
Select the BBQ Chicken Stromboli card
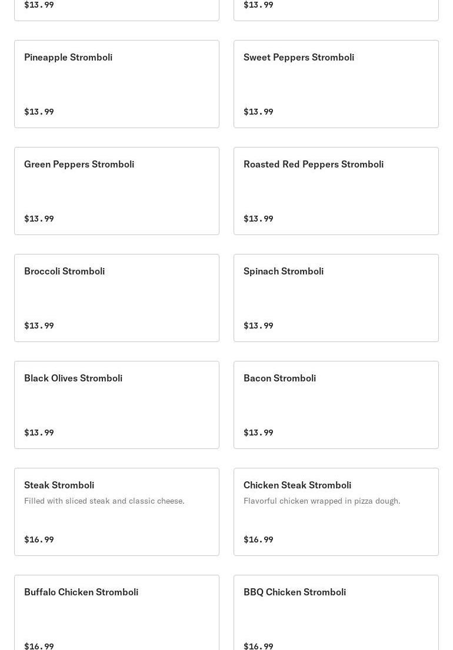(336, 612)
